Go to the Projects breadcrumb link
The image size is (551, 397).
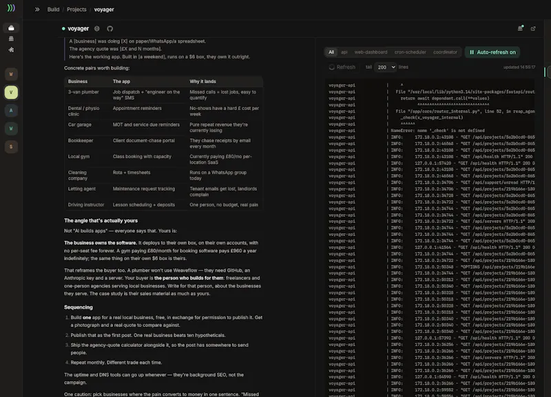(x=76, y=10)
